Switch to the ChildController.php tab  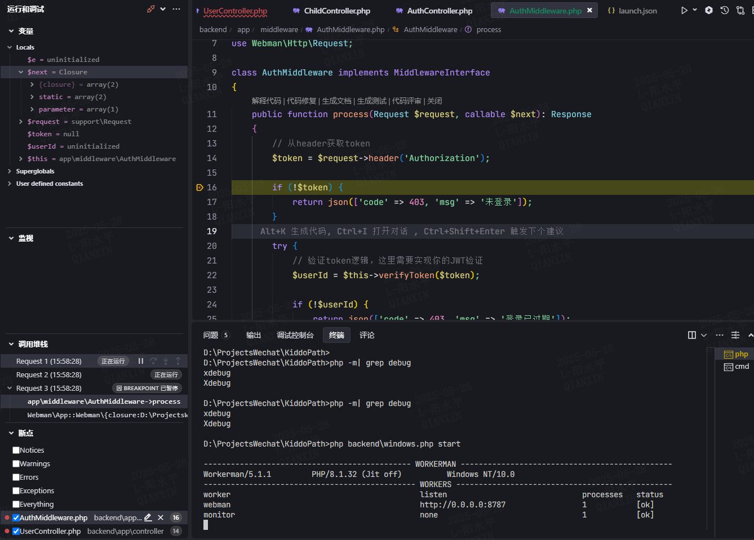[x=337, y=11]
